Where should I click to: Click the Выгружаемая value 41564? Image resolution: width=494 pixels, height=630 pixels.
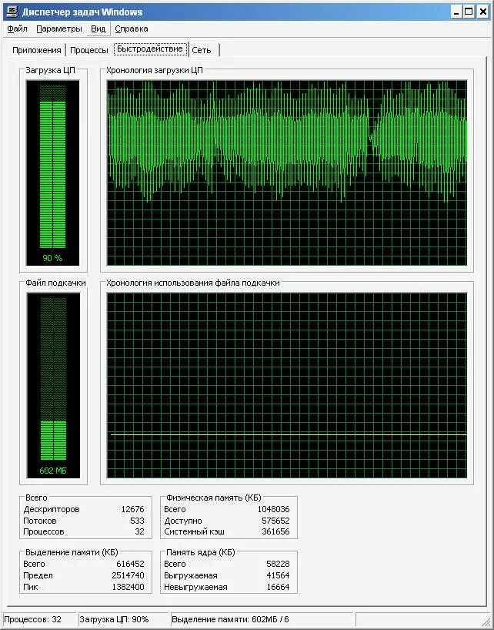tap(278, 575)
